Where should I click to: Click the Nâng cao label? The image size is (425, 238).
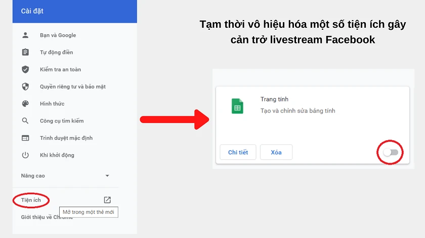pyautogui.click(x=33, y=175)
